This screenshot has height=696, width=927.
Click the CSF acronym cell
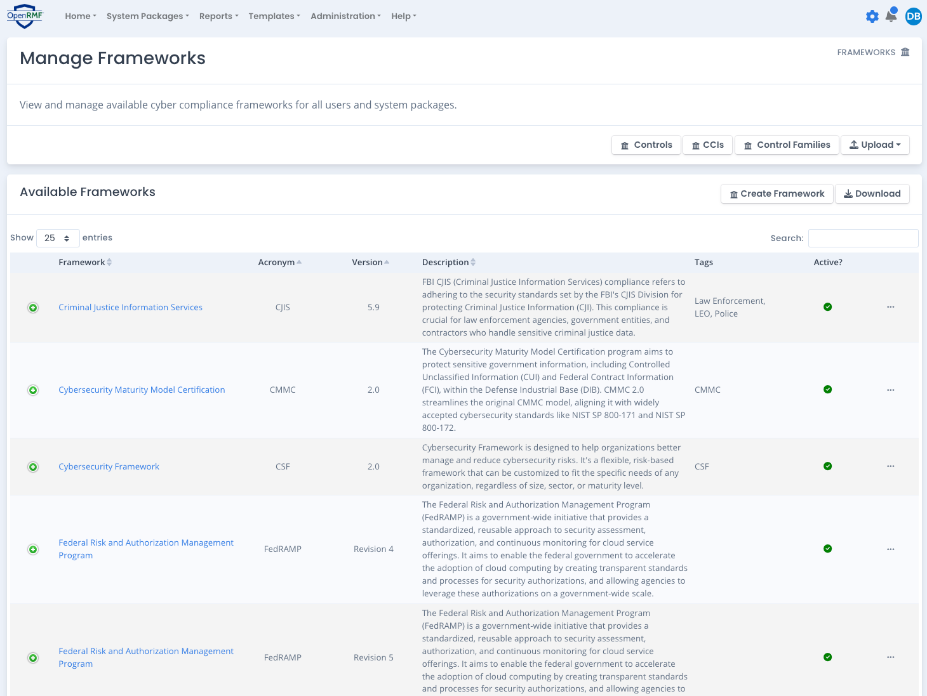point(283,466)
